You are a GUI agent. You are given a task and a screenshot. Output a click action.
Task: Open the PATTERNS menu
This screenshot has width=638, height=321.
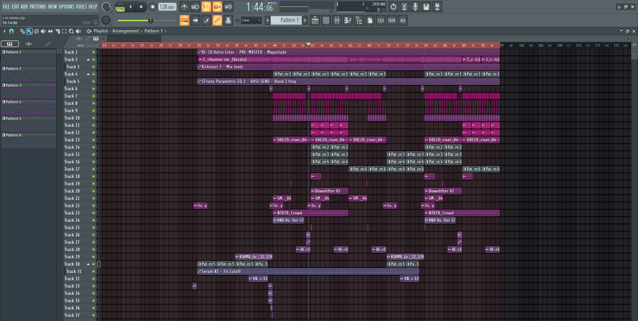[38, 6]
